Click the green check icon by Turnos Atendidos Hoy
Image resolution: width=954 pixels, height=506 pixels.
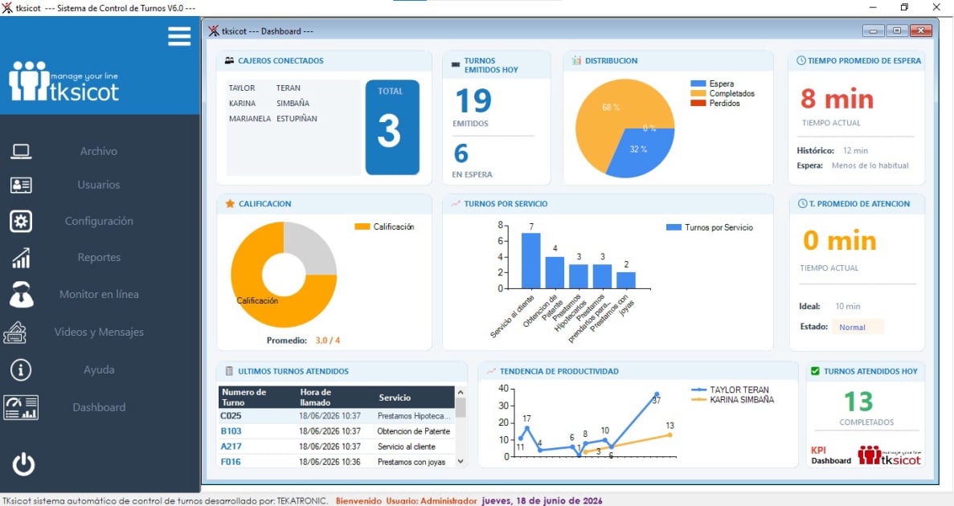click(815, 371)
